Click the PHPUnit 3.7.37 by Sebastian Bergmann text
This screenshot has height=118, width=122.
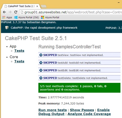[29, 22]
